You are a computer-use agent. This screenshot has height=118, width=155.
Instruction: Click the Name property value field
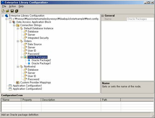[140, 19]
